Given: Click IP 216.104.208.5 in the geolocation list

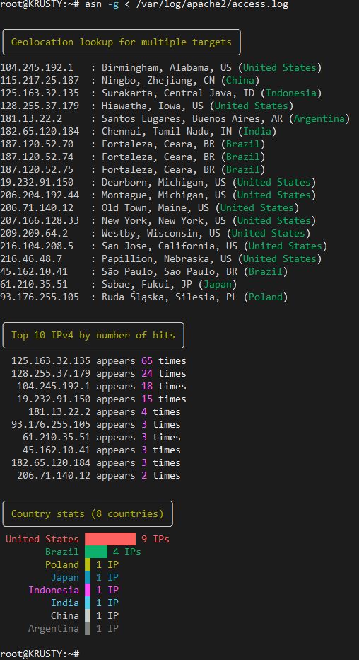Looking at the screenshot, I should [37, 246].
